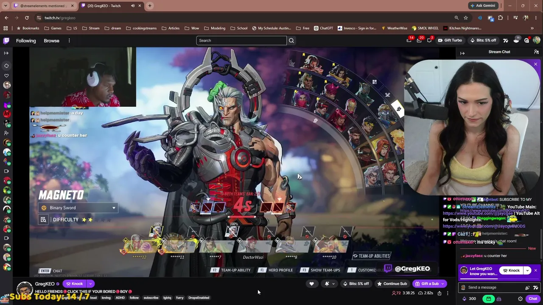Open a new browser tab
Viewport: 543px width, 305px height.
tap(150, 6)
